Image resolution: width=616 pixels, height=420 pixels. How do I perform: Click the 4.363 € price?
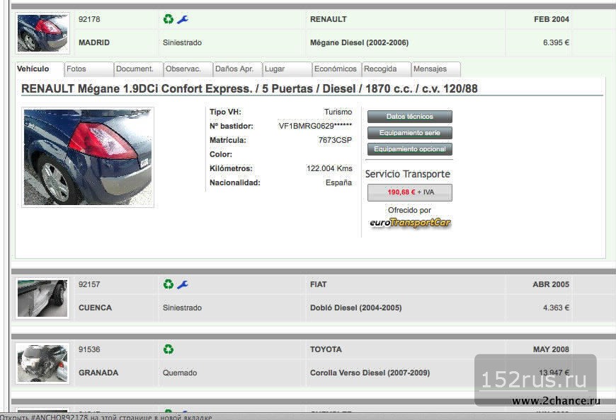tap(556, 308)
